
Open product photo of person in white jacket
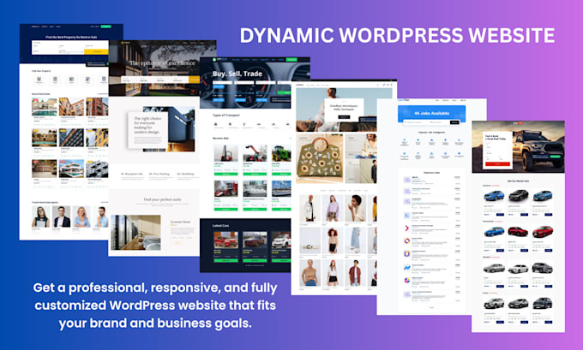click(310, 209)
